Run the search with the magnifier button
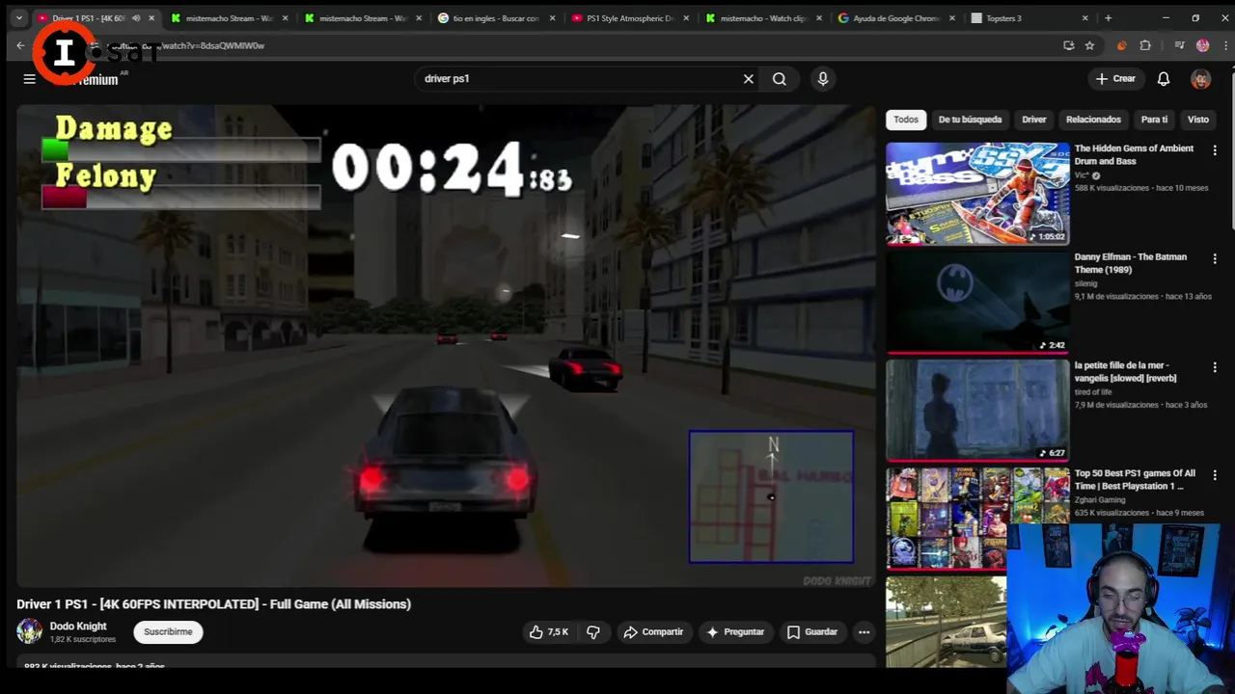This screenshot has width=1235, height=694. click(780, 79)
